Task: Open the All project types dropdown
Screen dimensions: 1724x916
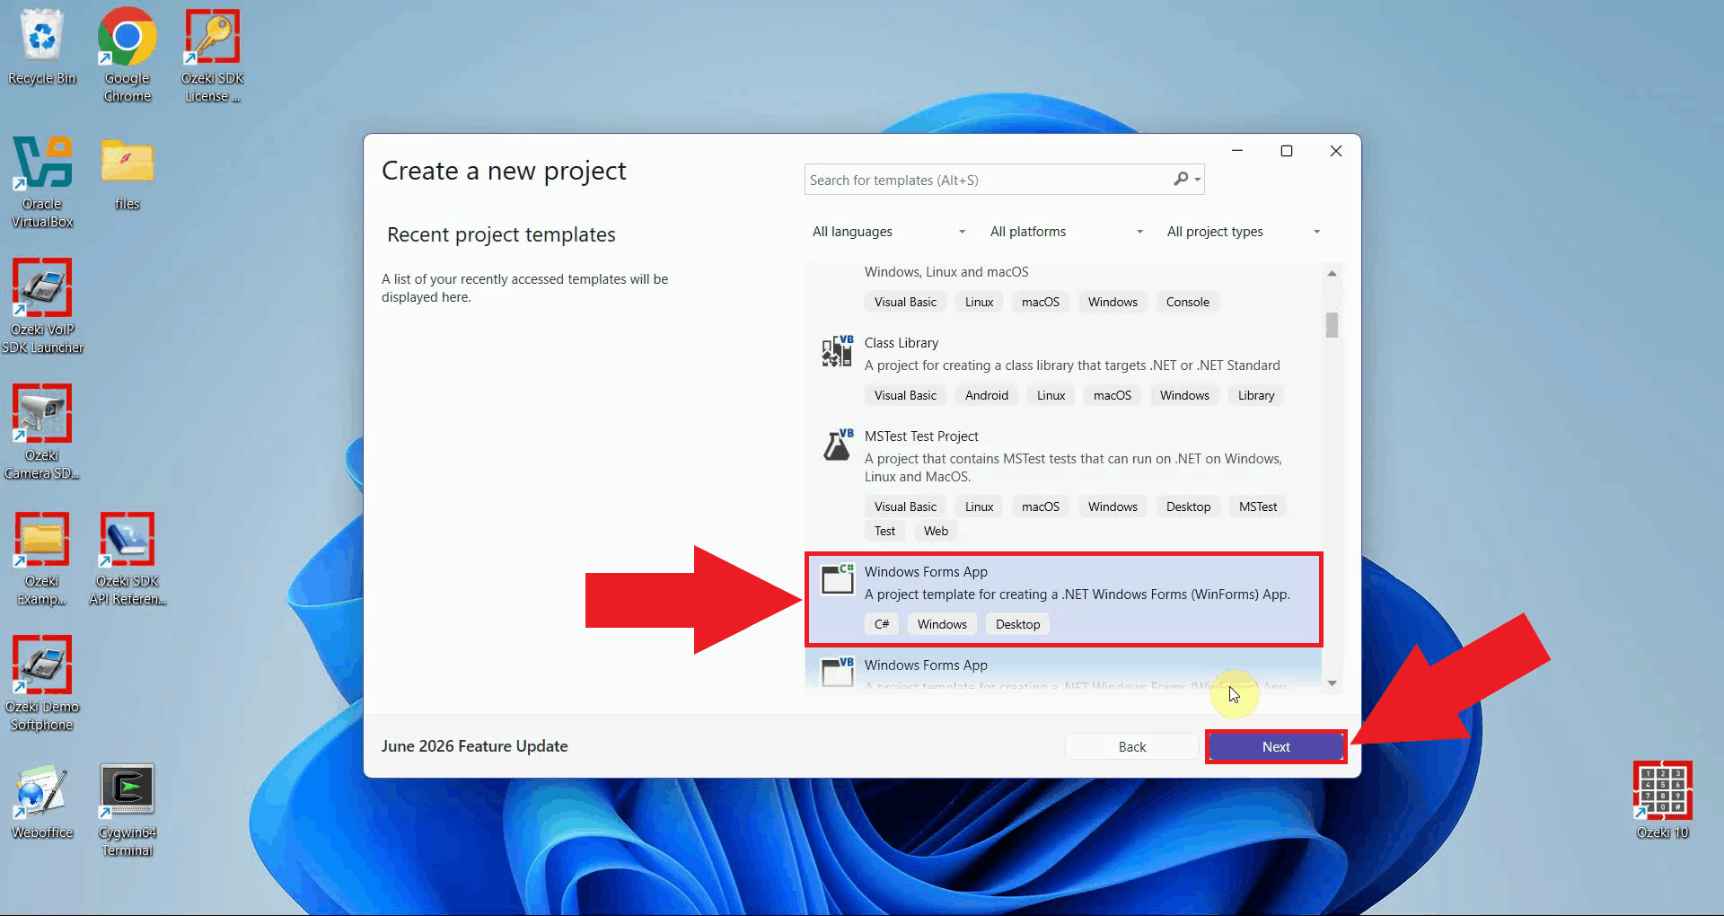Action: [x=1244, y=232]
